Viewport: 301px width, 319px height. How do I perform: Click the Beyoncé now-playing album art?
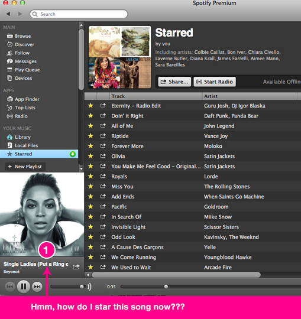click(x=42, y=214)
